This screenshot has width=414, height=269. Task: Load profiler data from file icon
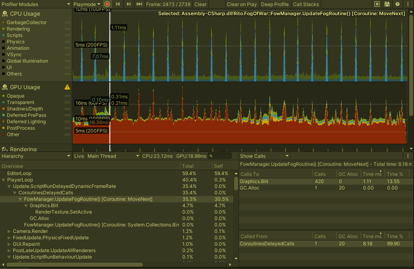(x=377, y=4)
